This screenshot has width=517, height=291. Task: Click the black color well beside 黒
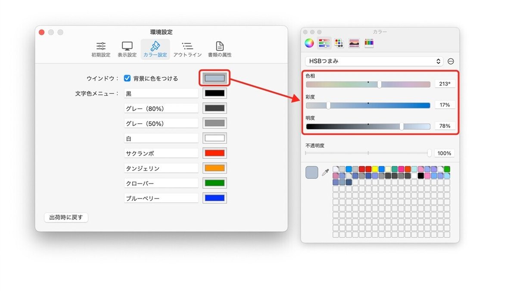(x=215, y=93)
